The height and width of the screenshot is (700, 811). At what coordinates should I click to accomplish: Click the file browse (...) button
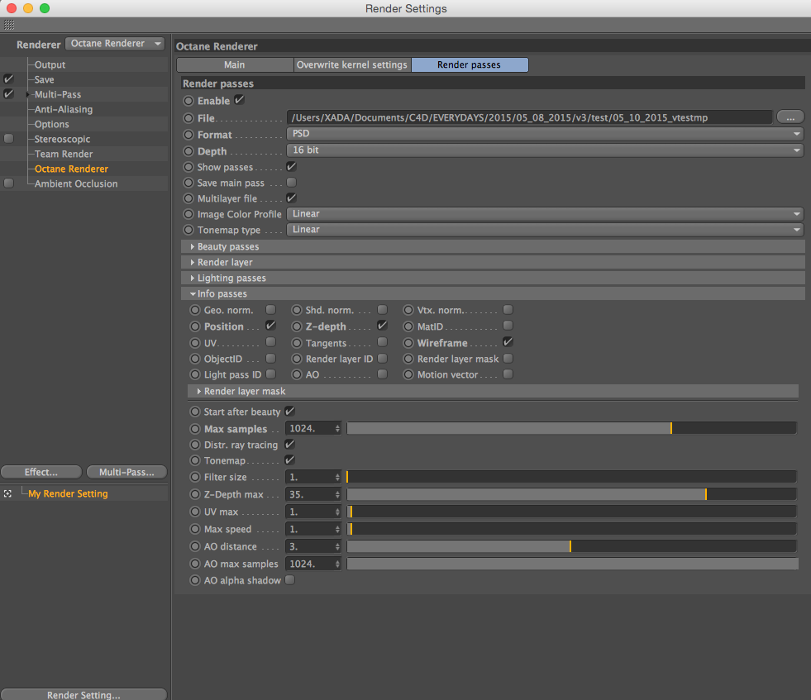coord(790,117)
